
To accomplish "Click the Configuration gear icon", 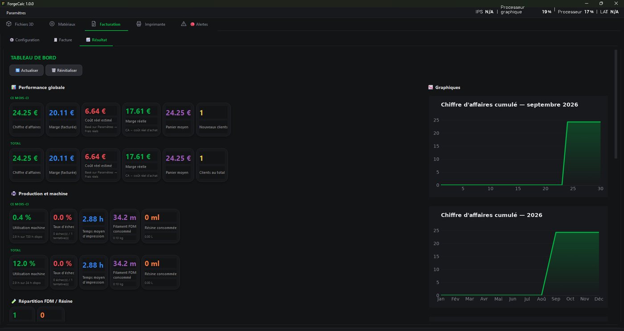I will 12,40.
